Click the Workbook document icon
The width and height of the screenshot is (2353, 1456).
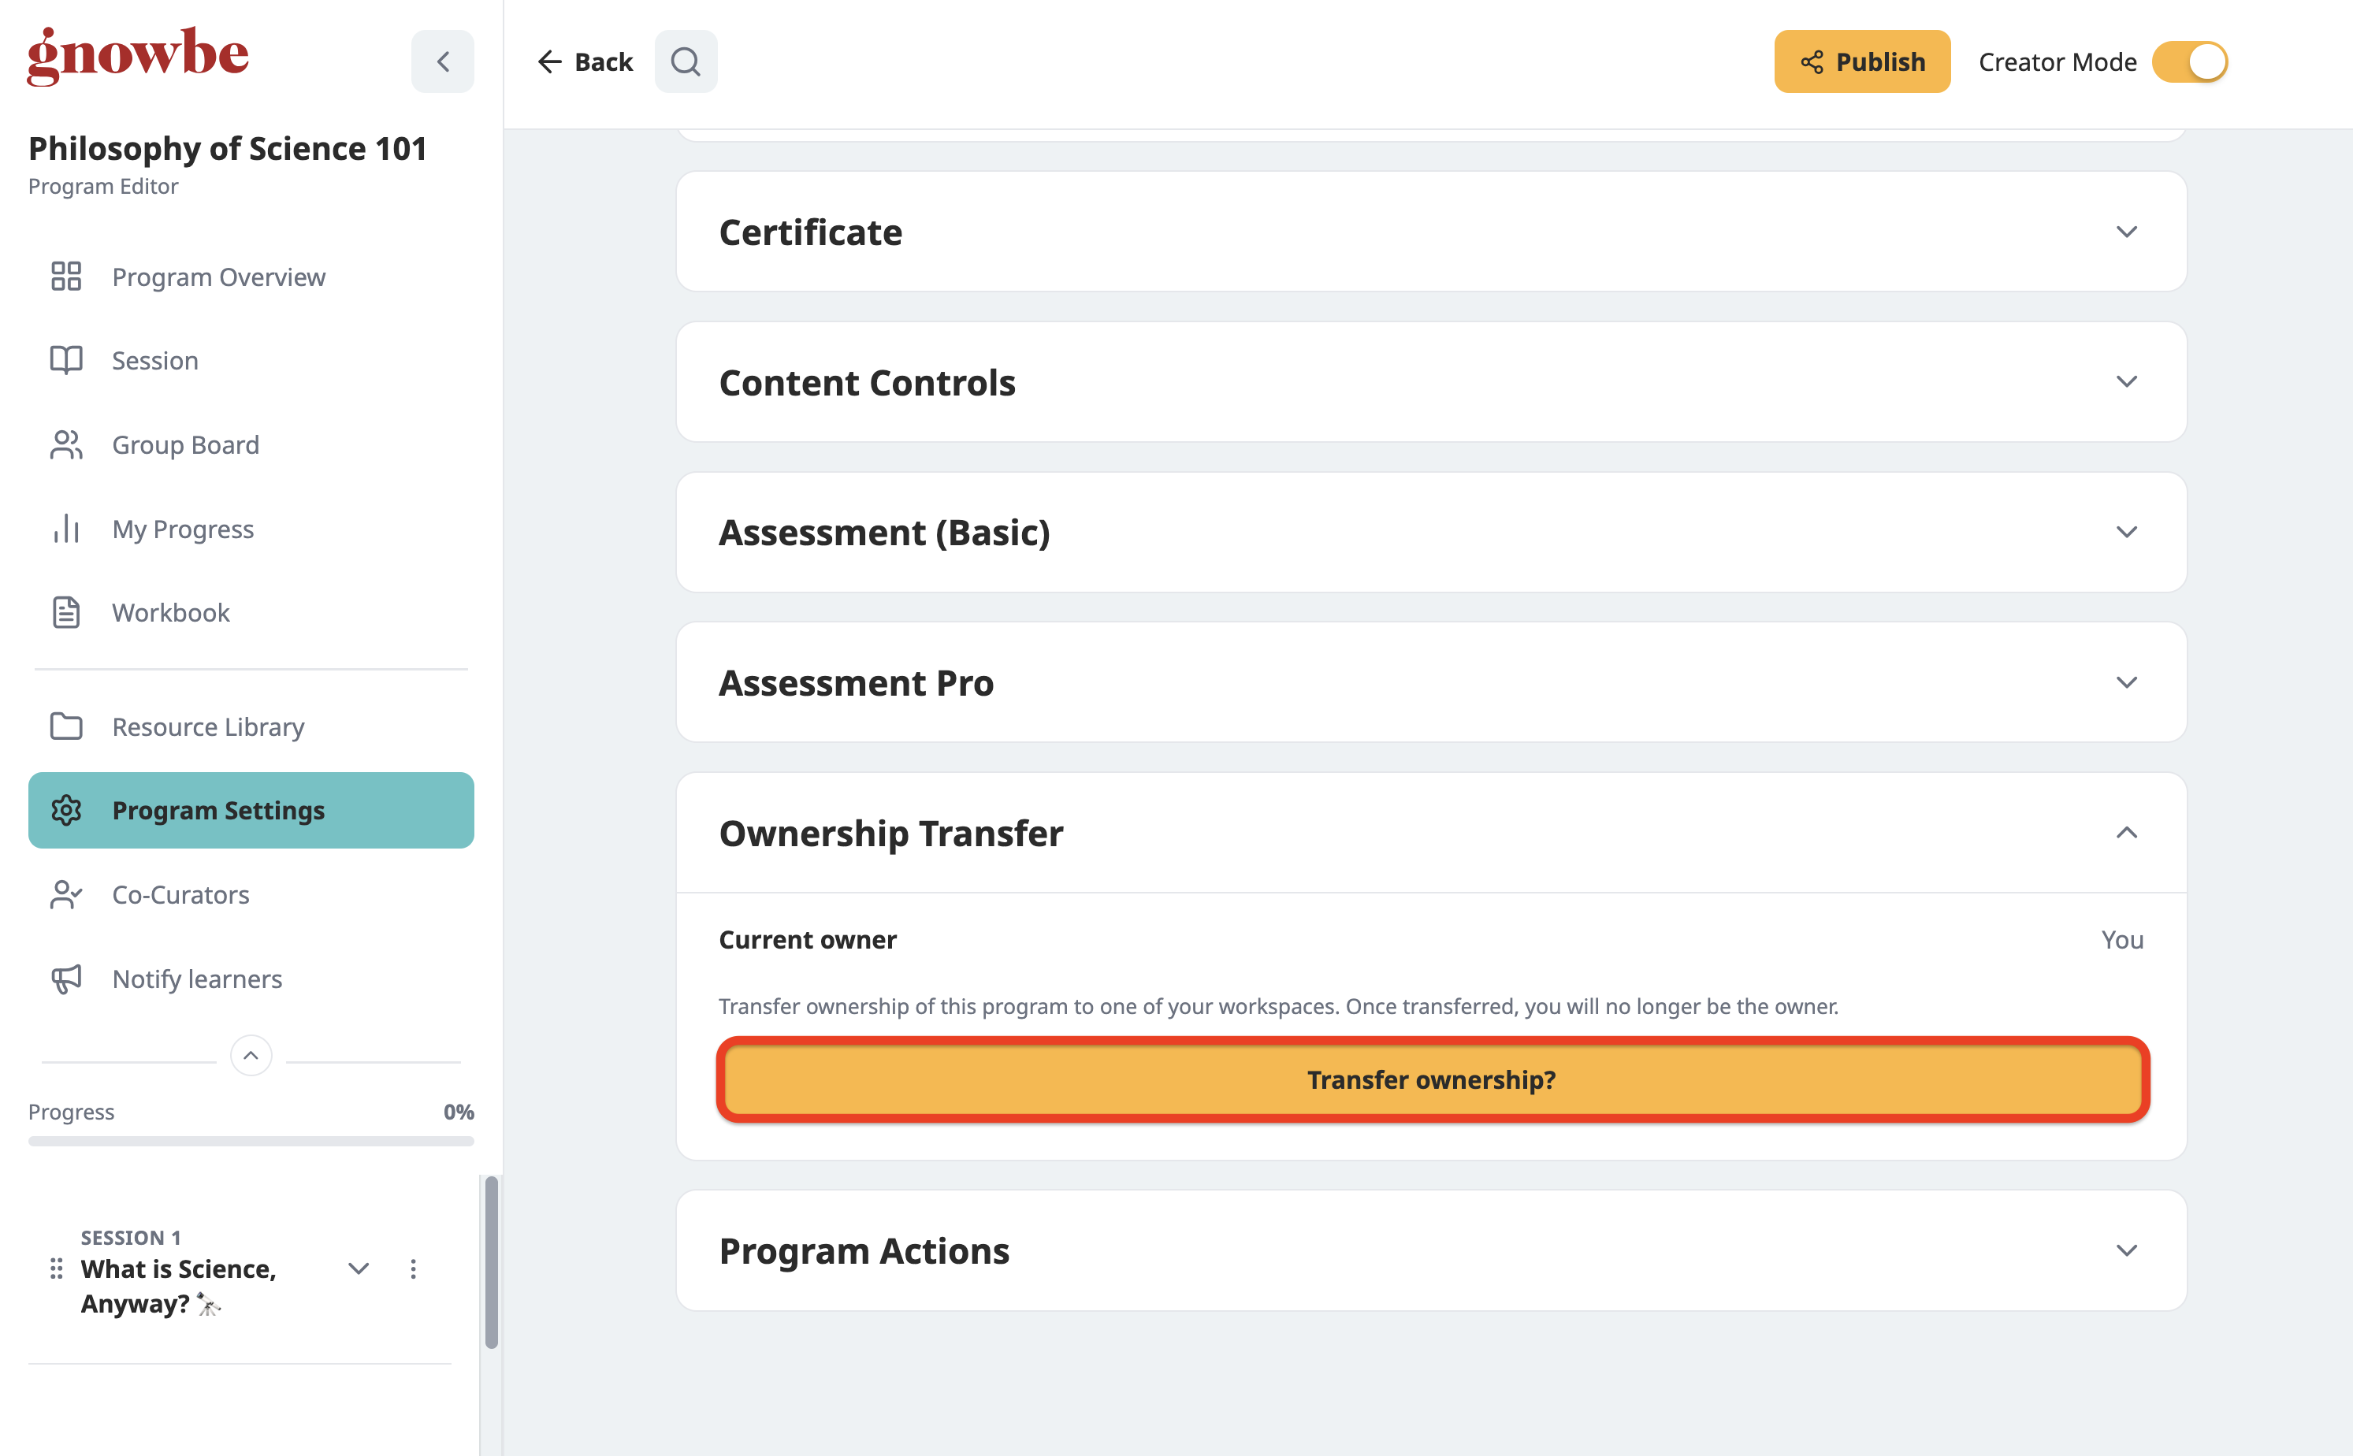(x=66, y=612)
